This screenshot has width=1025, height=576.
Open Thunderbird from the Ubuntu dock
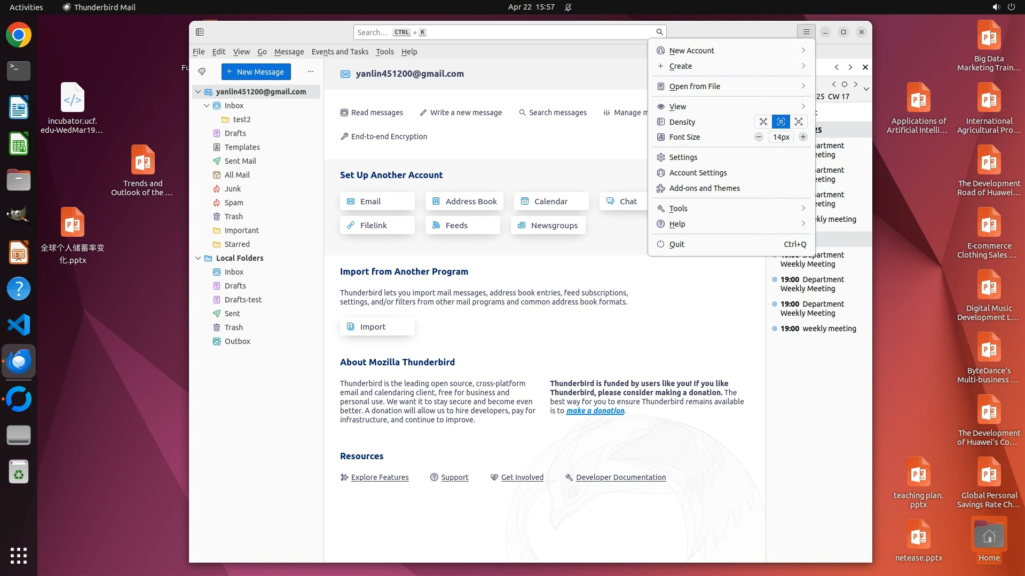point(19,362)
